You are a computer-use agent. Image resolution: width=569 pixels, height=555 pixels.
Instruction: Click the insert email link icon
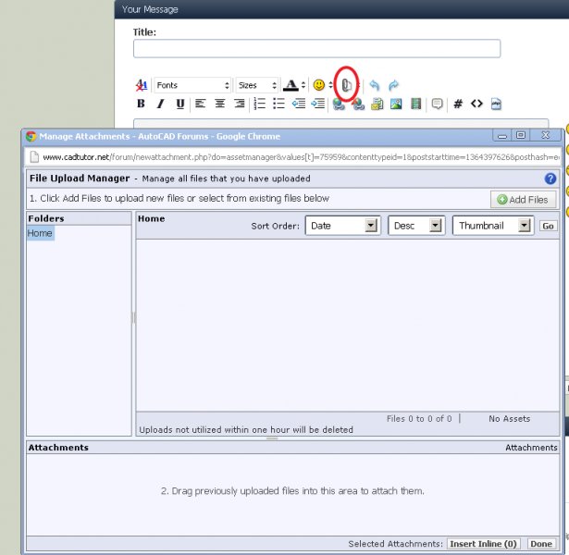[x=377, y=105]
